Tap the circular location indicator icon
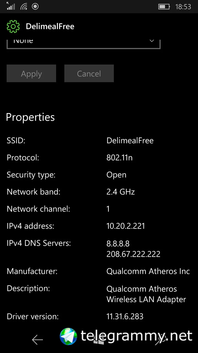Screen dimensions: 198x353 tap(35, 6)
